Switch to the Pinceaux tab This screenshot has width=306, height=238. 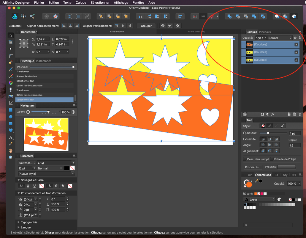pos(265,32)
